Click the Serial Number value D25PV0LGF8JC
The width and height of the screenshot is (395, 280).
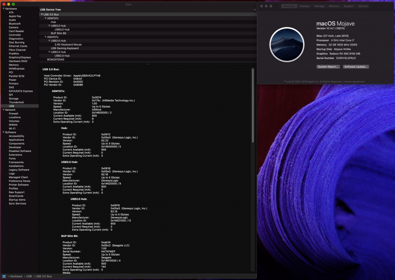click(x=346, y=58)
